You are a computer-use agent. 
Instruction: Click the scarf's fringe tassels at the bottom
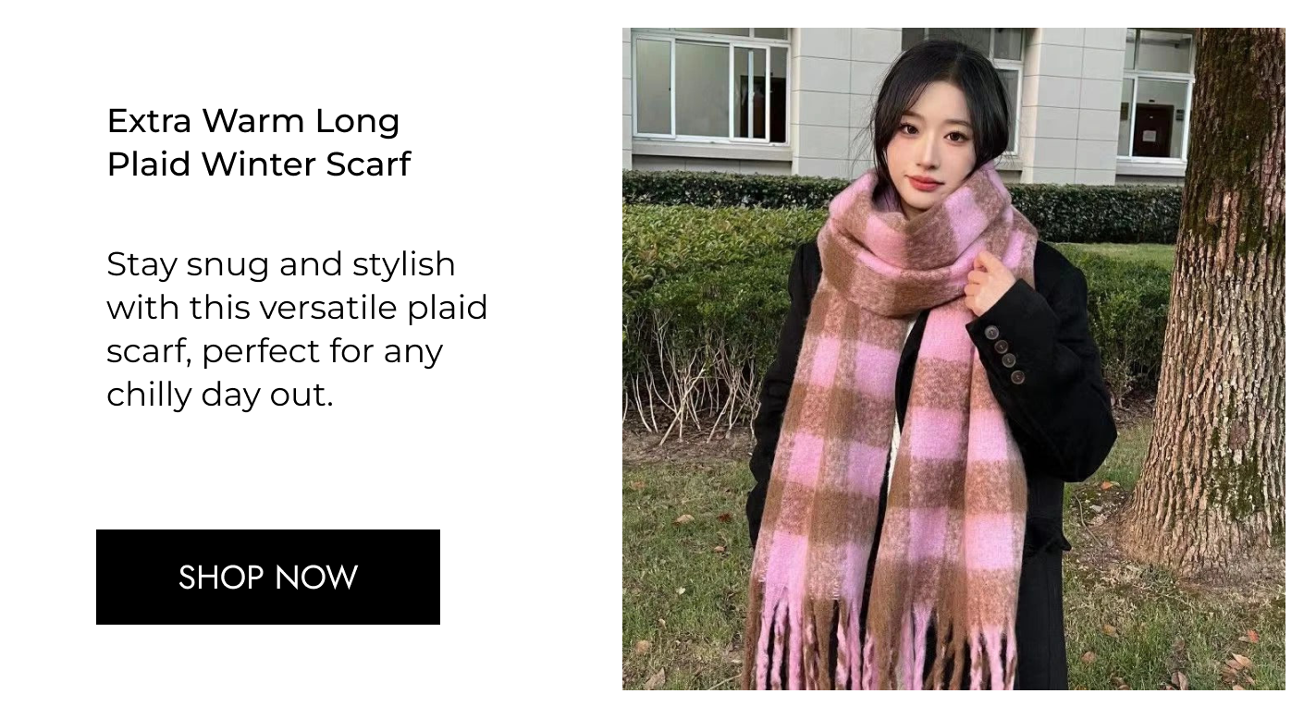888,647
